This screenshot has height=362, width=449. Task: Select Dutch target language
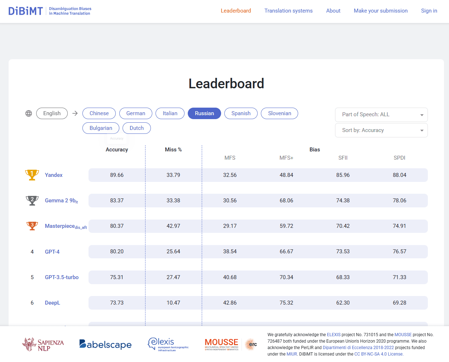137,128
